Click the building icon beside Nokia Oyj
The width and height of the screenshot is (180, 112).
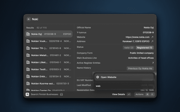(28, 34)
